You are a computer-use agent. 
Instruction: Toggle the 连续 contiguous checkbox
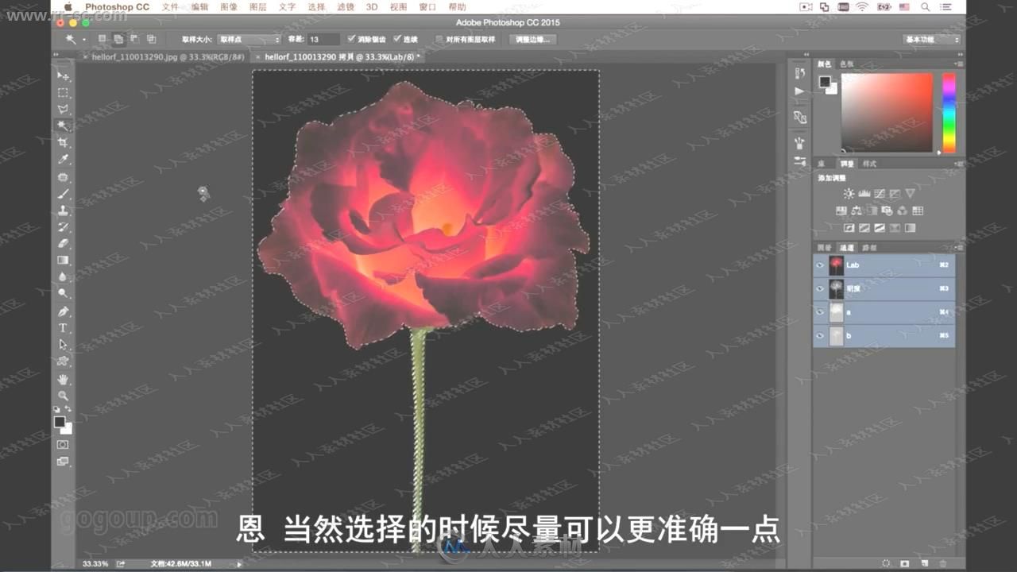(x=397, y=39)
